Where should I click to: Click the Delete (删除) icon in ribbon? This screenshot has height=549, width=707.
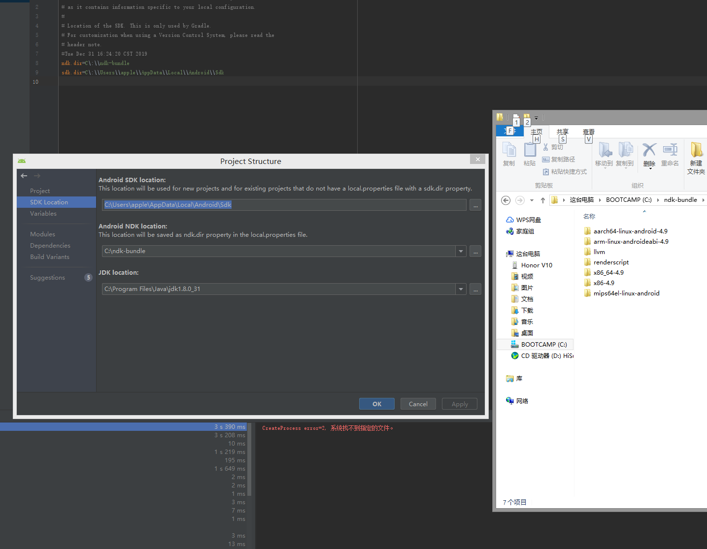pyautogui.click(x=649, y=153)
